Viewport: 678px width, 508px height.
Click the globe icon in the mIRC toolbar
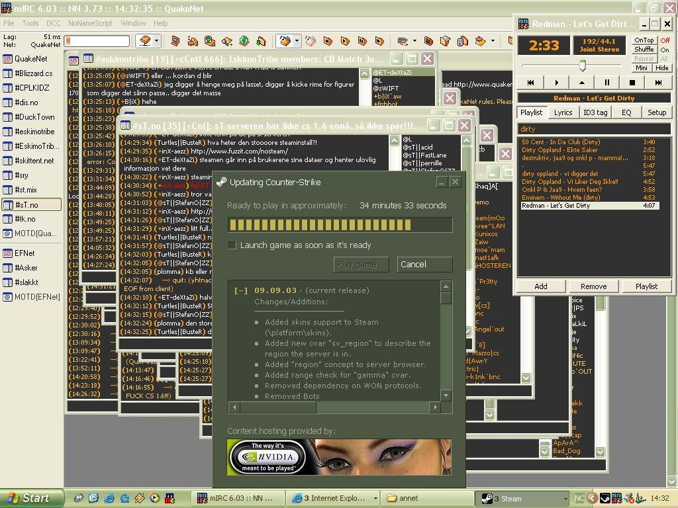(244, 41)
